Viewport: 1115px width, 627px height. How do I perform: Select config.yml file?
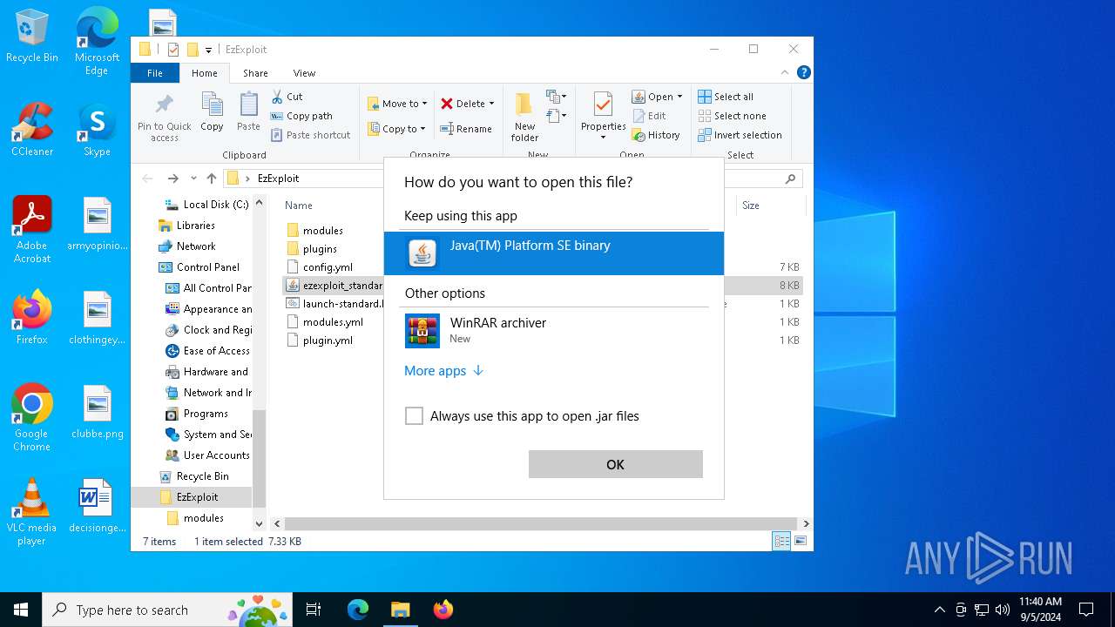[328, 267]
